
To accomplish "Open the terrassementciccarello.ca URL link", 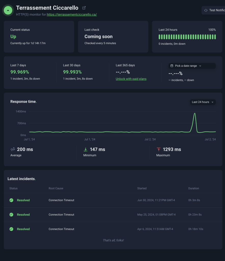I will tap(72, 15).
